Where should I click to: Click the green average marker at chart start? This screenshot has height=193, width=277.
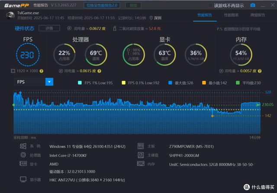[x=14, y=105]
